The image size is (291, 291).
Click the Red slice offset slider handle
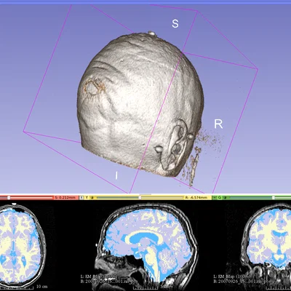pyautogui.click(x=9, y=198)
